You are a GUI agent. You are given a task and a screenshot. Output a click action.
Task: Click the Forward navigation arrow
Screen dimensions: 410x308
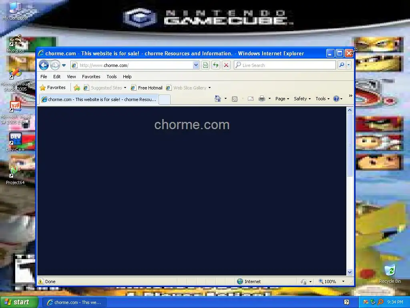click(55, 65)
